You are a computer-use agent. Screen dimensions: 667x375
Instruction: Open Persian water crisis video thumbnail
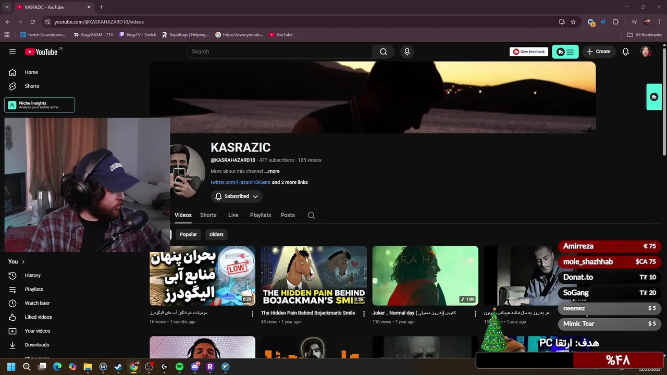[202, 276]
